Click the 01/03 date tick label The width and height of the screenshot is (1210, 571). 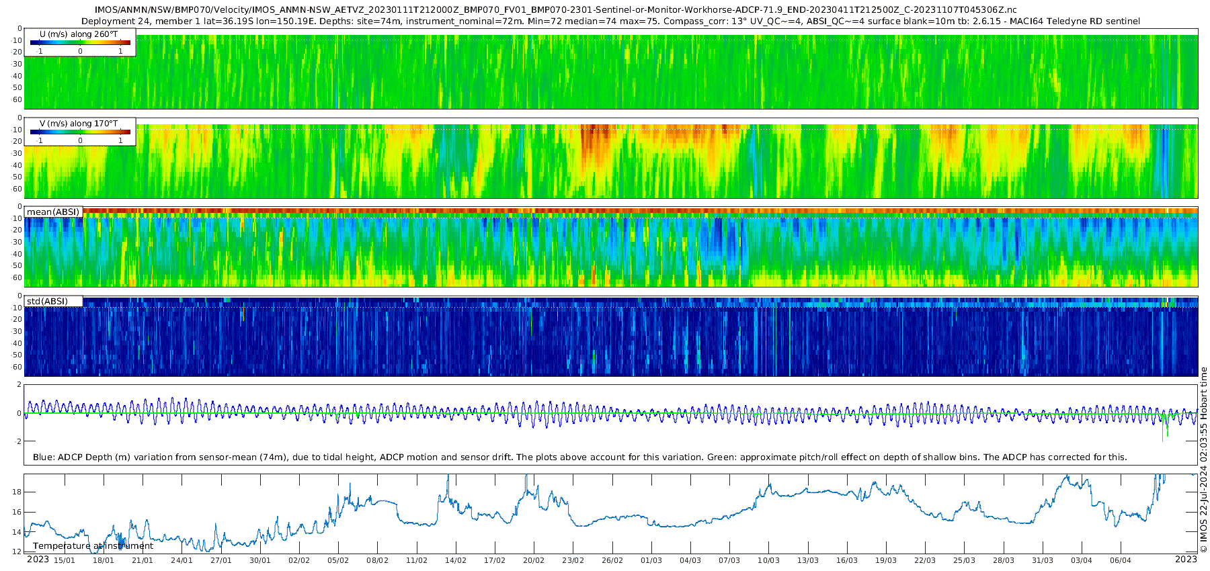pos(651,560)
